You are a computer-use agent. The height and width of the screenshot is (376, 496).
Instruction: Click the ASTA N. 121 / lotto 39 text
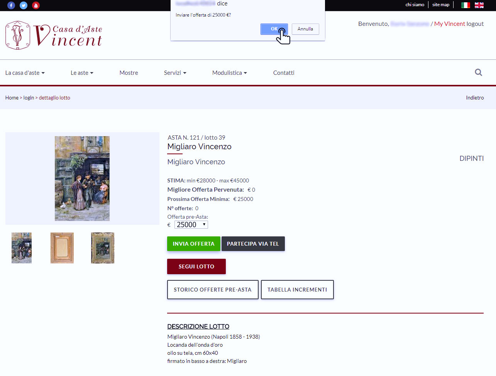(x=196, y=138)
